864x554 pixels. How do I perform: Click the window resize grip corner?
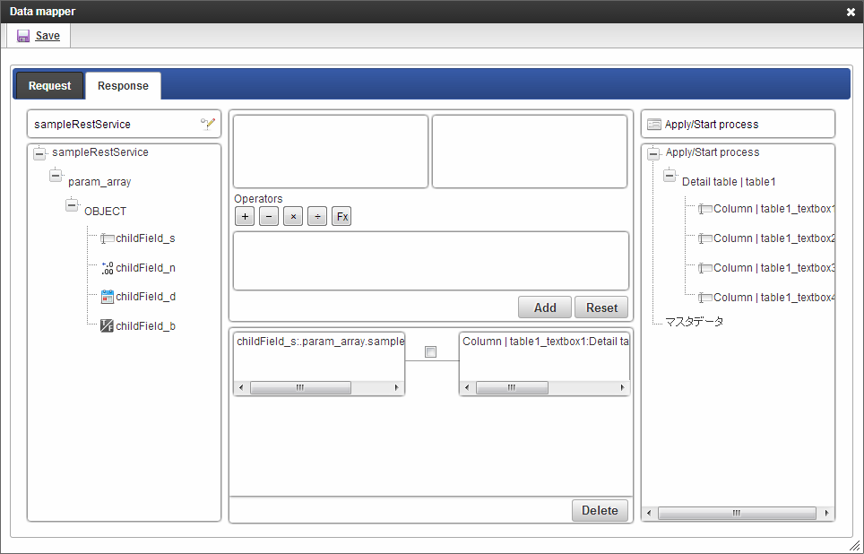[x=855, y=545]
